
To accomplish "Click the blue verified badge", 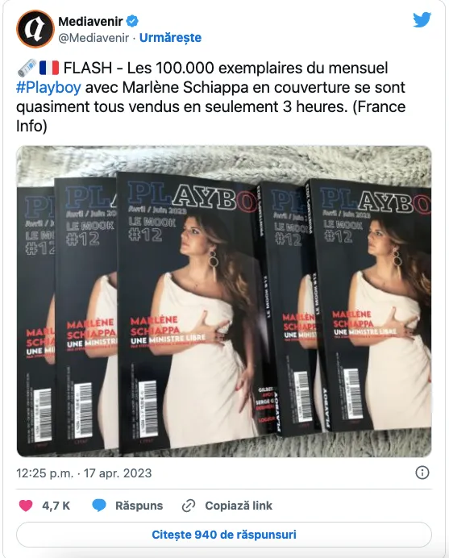I will pyautogui.click(x=132, y=21).
